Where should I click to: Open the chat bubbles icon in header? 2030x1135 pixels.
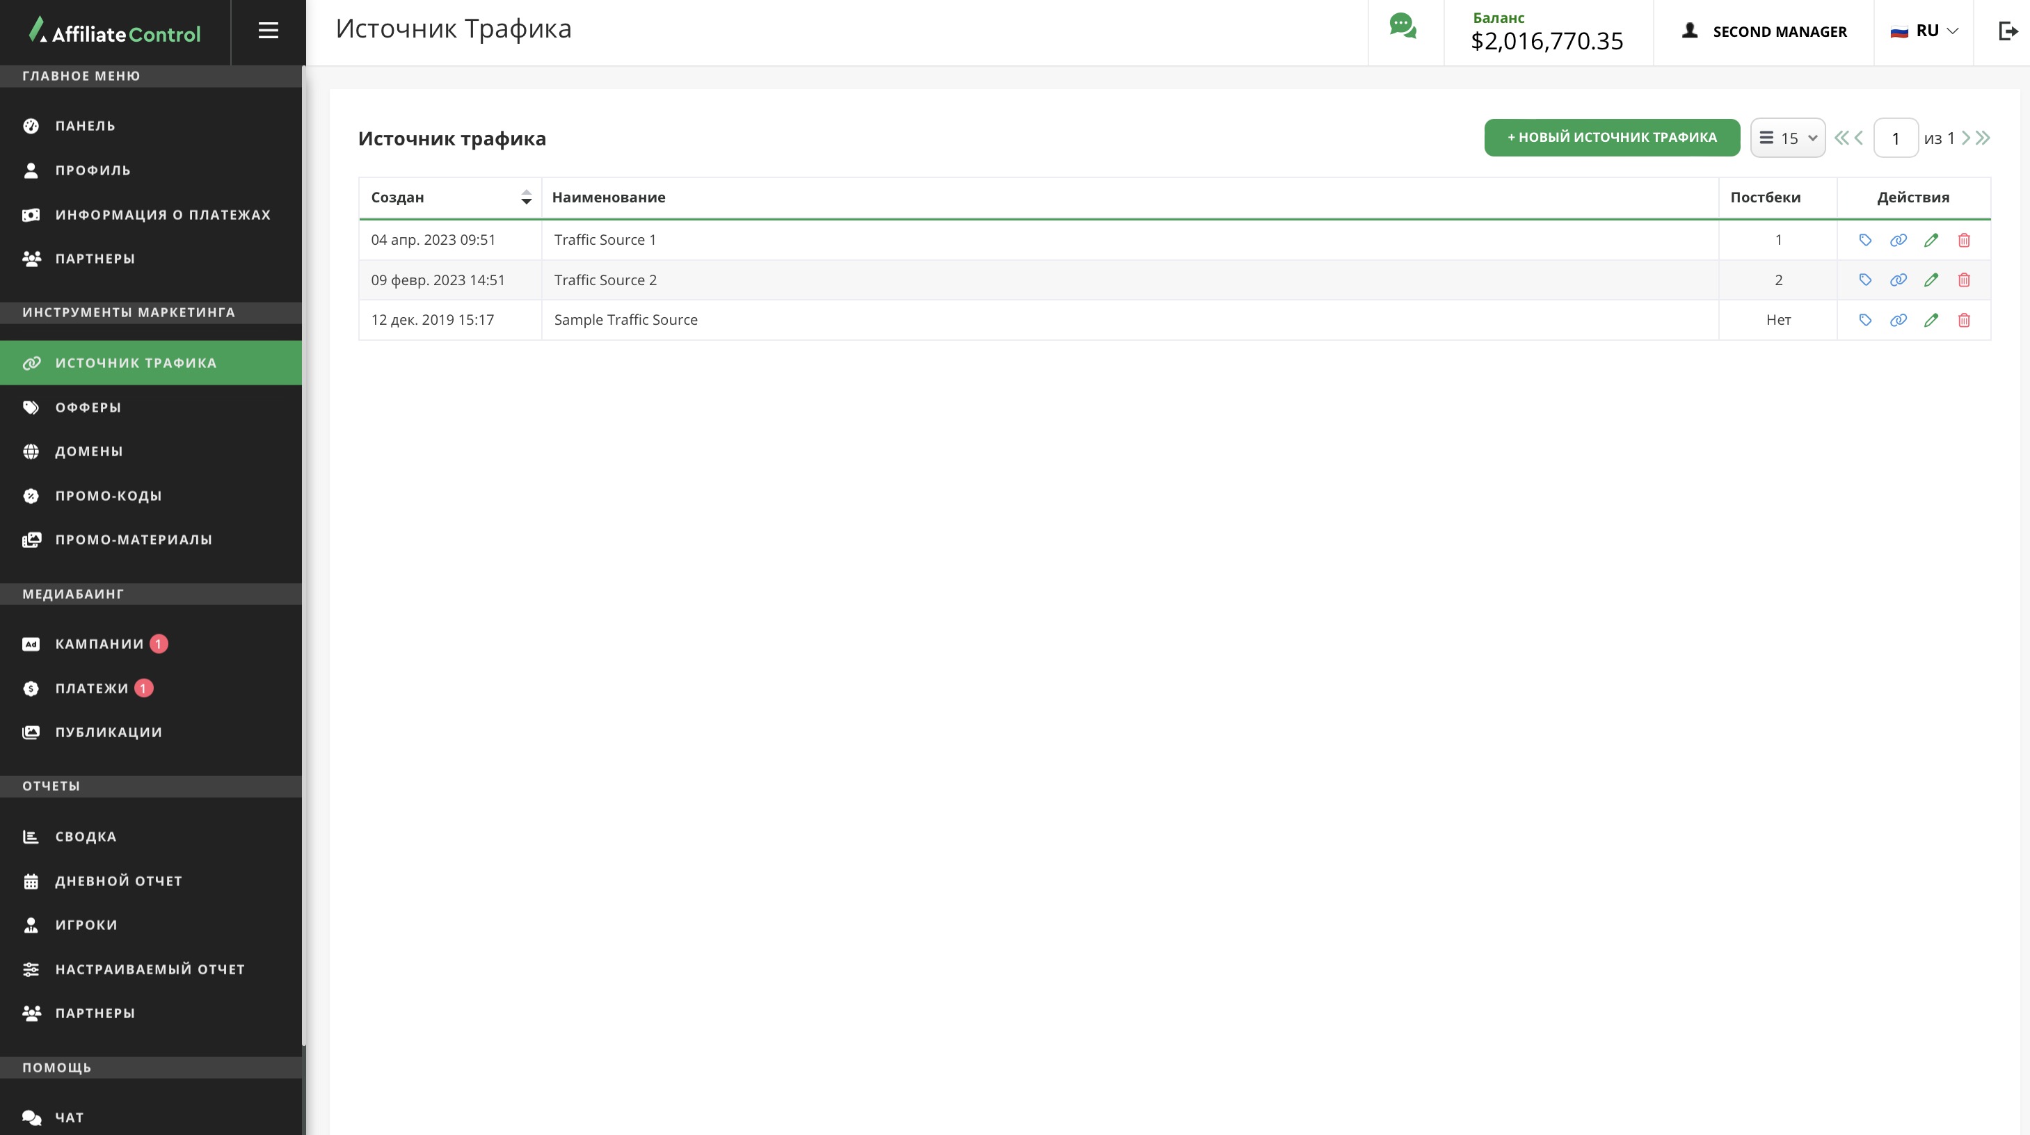pyautogui.click(x=1402, y=26)
